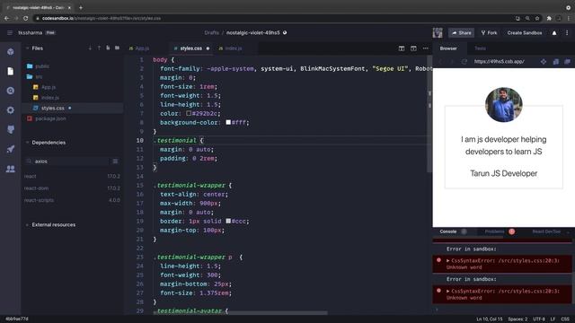Expand first CssSyntaxError message
Image resolution: width=575 pixels, height=323 pixels.
[x=448, y=261]
